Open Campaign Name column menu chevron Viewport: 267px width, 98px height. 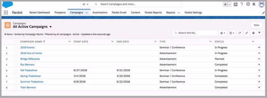click(x=69, y=42)
